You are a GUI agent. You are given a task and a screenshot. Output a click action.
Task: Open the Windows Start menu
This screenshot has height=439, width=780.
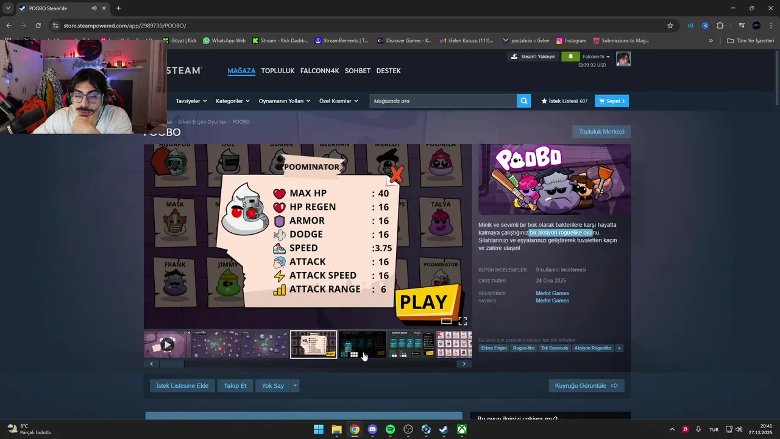tap(318, 429)
